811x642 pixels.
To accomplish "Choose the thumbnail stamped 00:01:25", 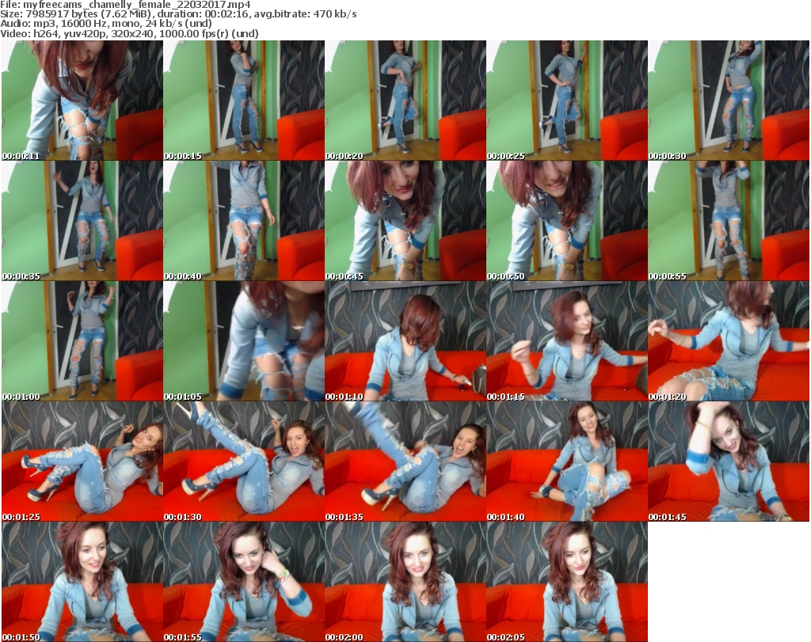I will point(82,462).
